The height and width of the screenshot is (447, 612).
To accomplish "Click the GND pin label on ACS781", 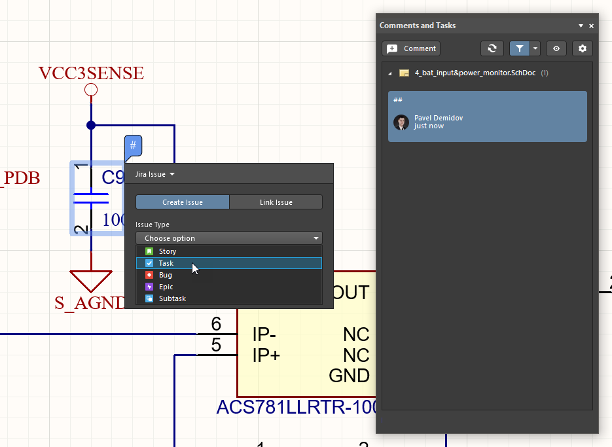I will tap(349, 376).
